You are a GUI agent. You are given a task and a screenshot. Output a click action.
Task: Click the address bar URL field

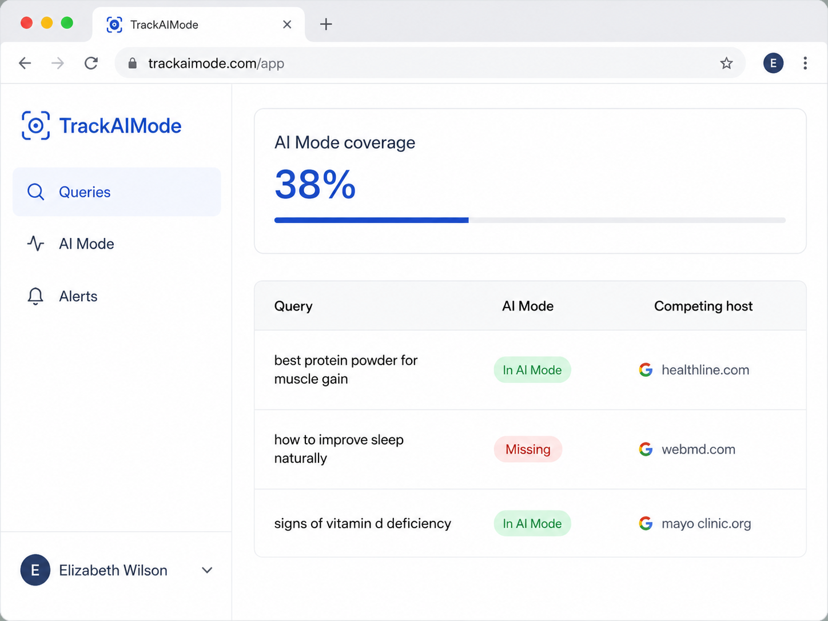tap(430, 63)
